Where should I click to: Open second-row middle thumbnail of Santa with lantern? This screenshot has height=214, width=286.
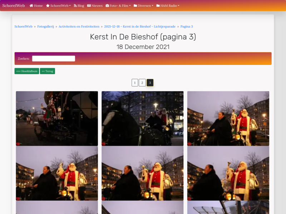[x=142, y=173]
